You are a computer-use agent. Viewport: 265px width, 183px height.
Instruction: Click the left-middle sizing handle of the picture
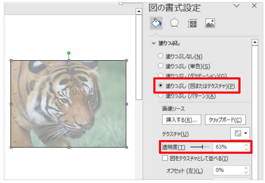click(11, 104)
